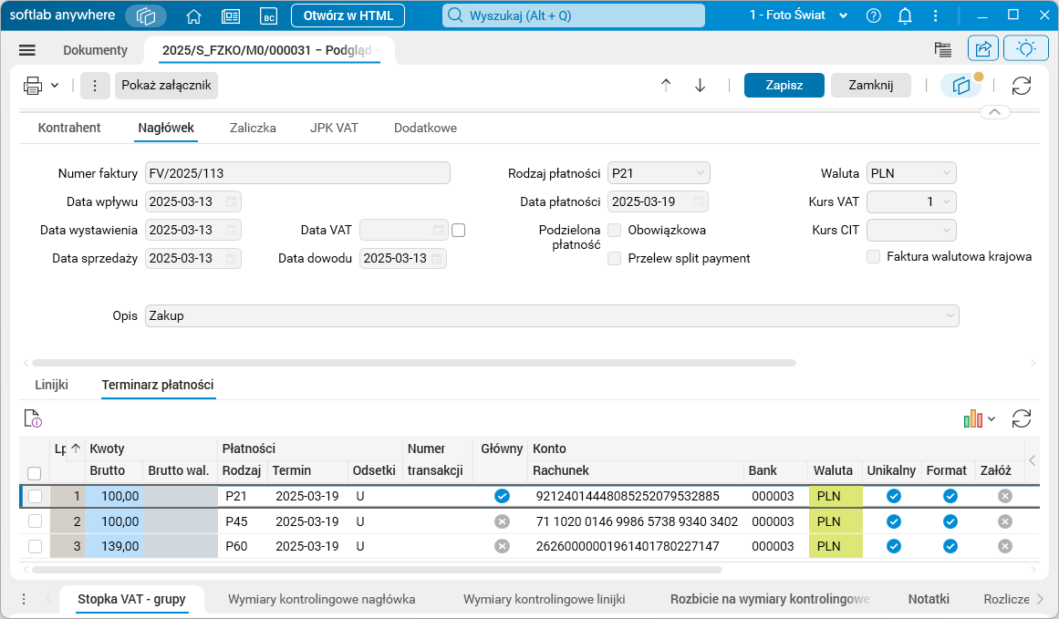Open the bottom-left three-dot menu
1059x619 pixels.
[x=24, y=599]
